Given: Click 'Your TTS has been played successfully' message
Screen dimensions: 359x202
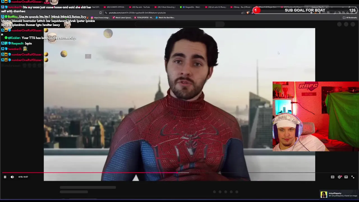Looking at the screenshot, I should tap(49, 38).
